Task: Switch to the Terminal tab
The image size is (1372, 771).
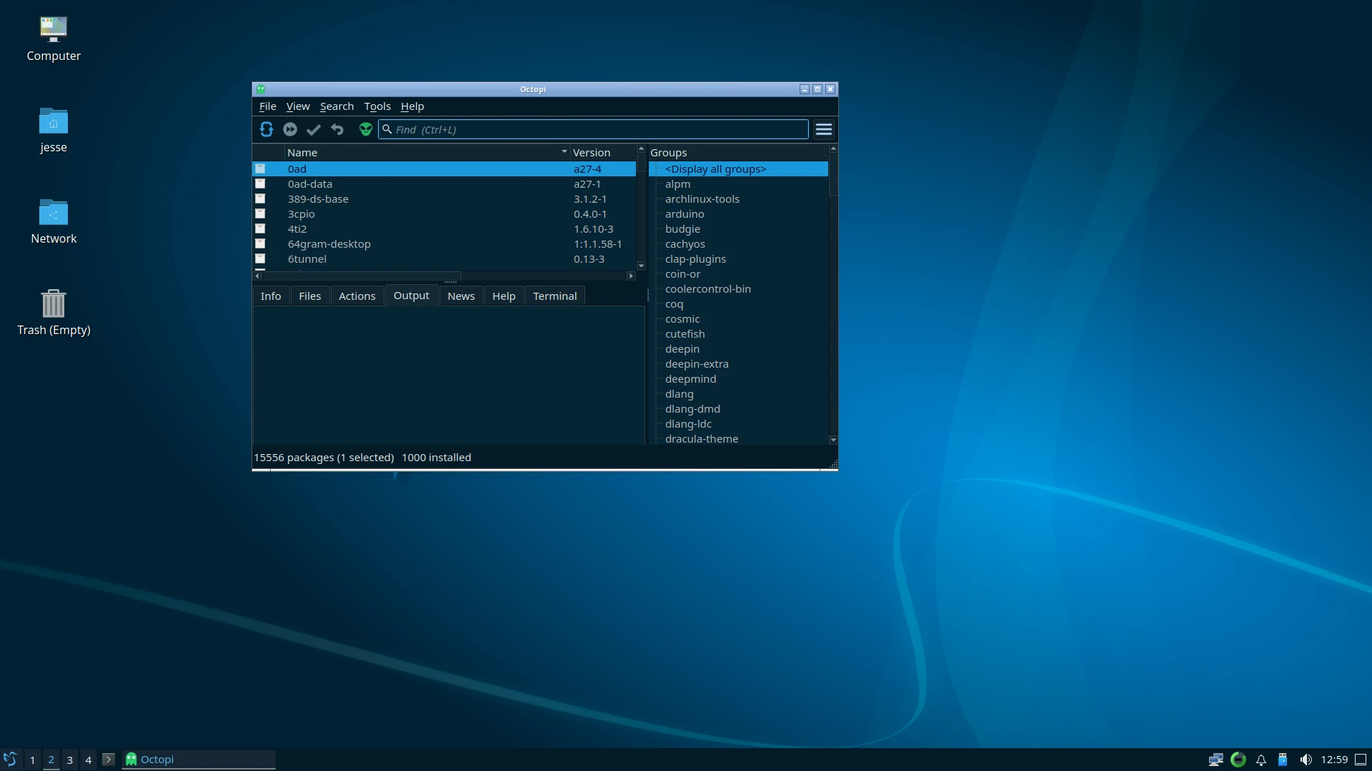Action: (555, 296)
